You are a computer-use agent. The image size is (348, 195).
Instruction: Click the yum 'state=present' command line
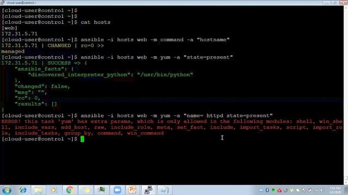point(117,57)
